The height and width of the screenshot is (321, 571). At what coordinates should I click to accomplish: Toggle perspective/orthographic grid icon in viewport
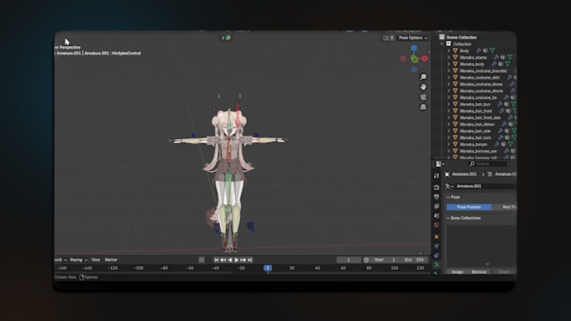point(423,107)
